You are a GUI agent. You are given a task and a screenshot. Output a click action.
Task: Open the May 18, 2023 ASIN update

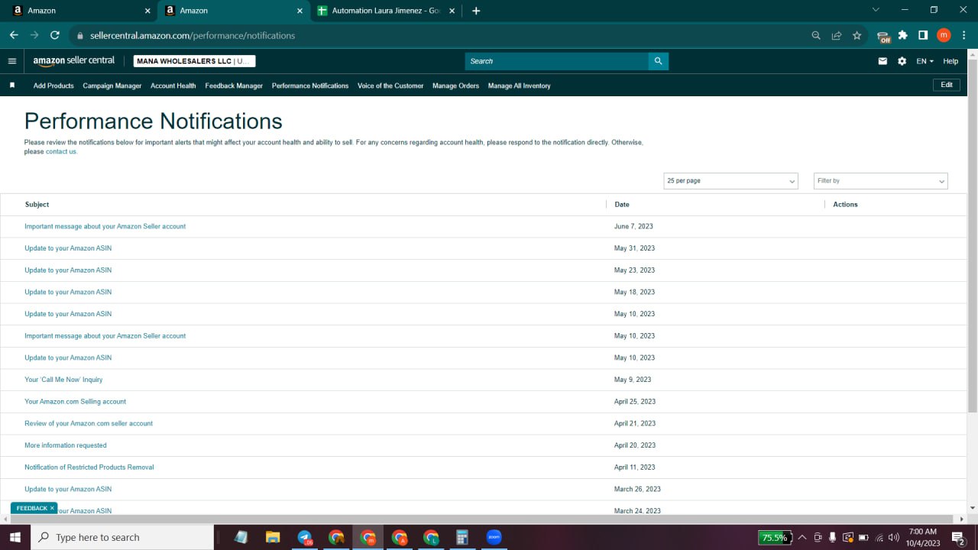click(68, 292)
